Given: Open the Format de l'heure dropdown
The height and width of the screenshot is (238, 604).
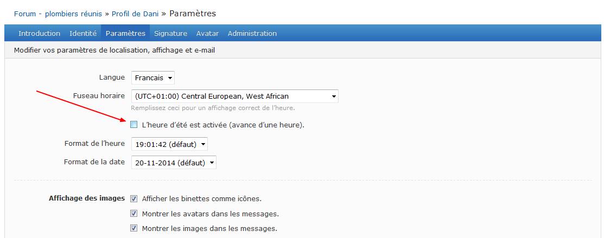Looking at the screenshot, I should tap(169, 144).
